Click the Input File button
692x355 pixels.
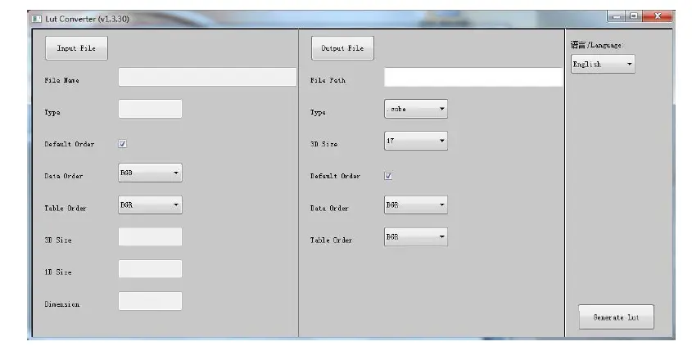(76, 48)
